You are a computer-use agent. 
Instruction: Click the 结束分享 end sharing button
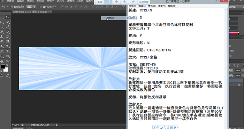point(144,2)
